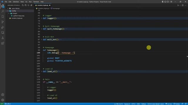Viewport: 188px width, 105px height.
Task: Click the Prettier status item
Action: click(177, 104)
